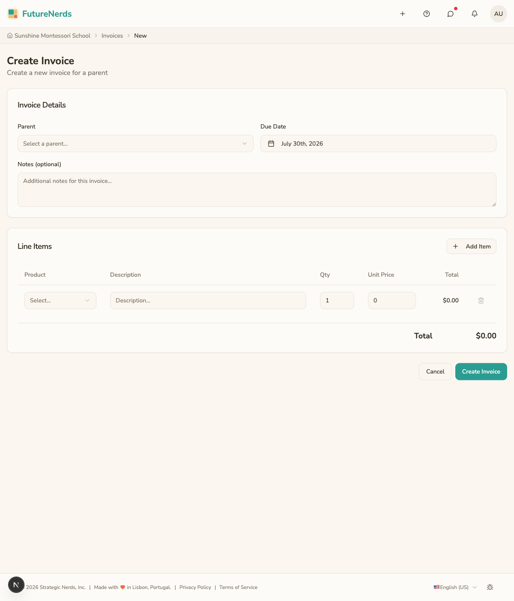Click the Add Item button

coord(471,246)
